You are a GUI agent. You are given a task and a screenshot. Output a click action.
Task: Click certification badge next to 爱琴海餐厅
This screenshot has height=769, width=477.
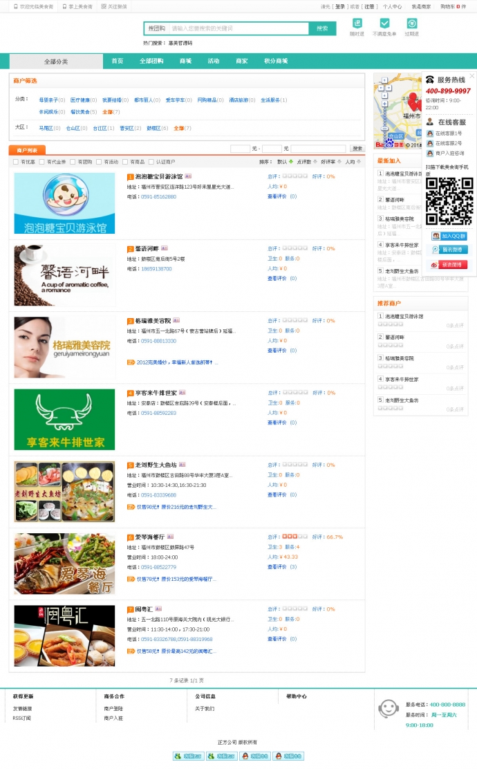click(x=170, y=537)
